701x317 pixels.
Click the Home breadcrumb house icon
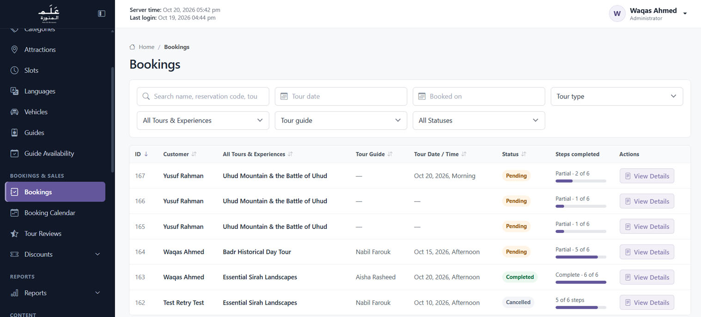click(x=132, y=47)
